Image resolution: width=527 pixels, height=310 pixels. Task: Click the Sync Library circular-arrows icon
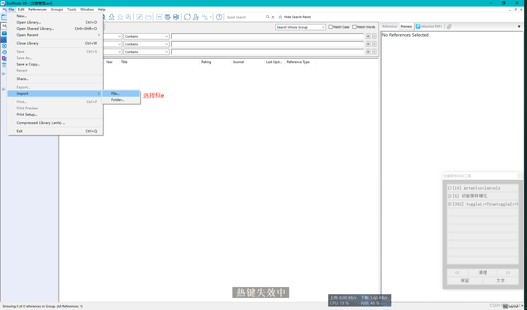[x=187, y=17]
